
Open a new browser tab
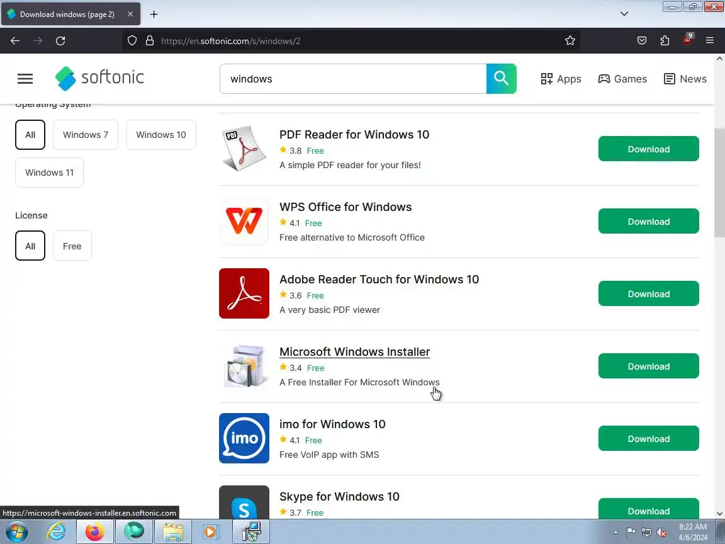click(x=154, y=14)
